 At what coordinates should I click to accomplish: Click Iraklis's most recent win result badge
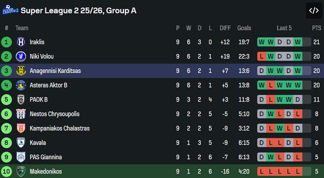[x=297, y=42]
